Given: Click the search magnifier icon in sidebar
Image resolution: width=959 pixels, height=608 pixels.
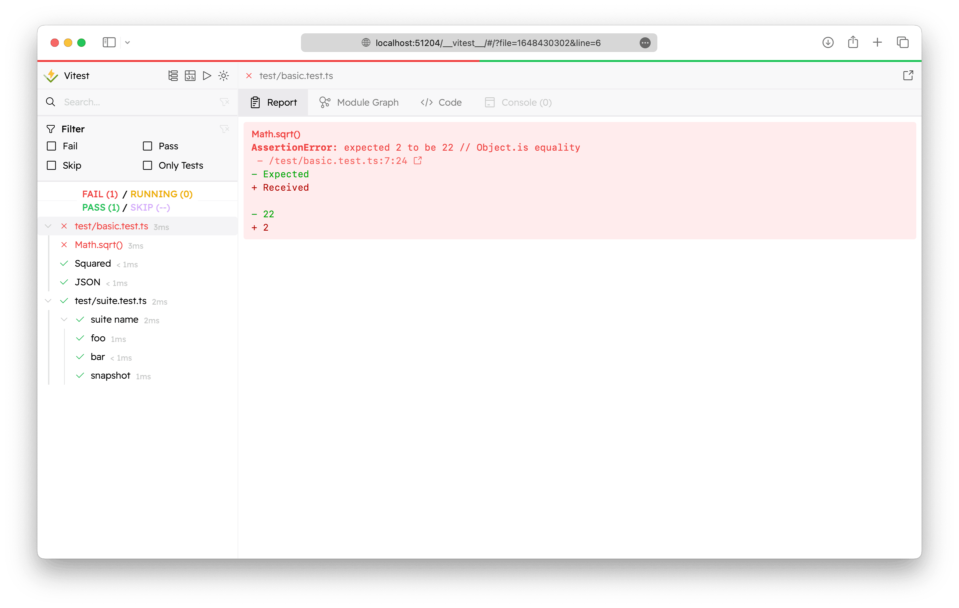Looking at the screenshot, I should (51, 102).
